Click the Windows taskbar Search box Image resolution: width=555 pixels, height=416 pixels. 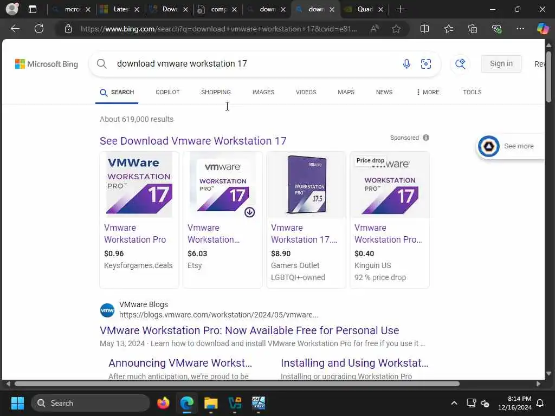[x=91, y=403]
